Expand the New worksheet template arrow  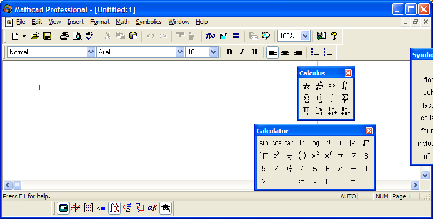[x=24, y=36]
